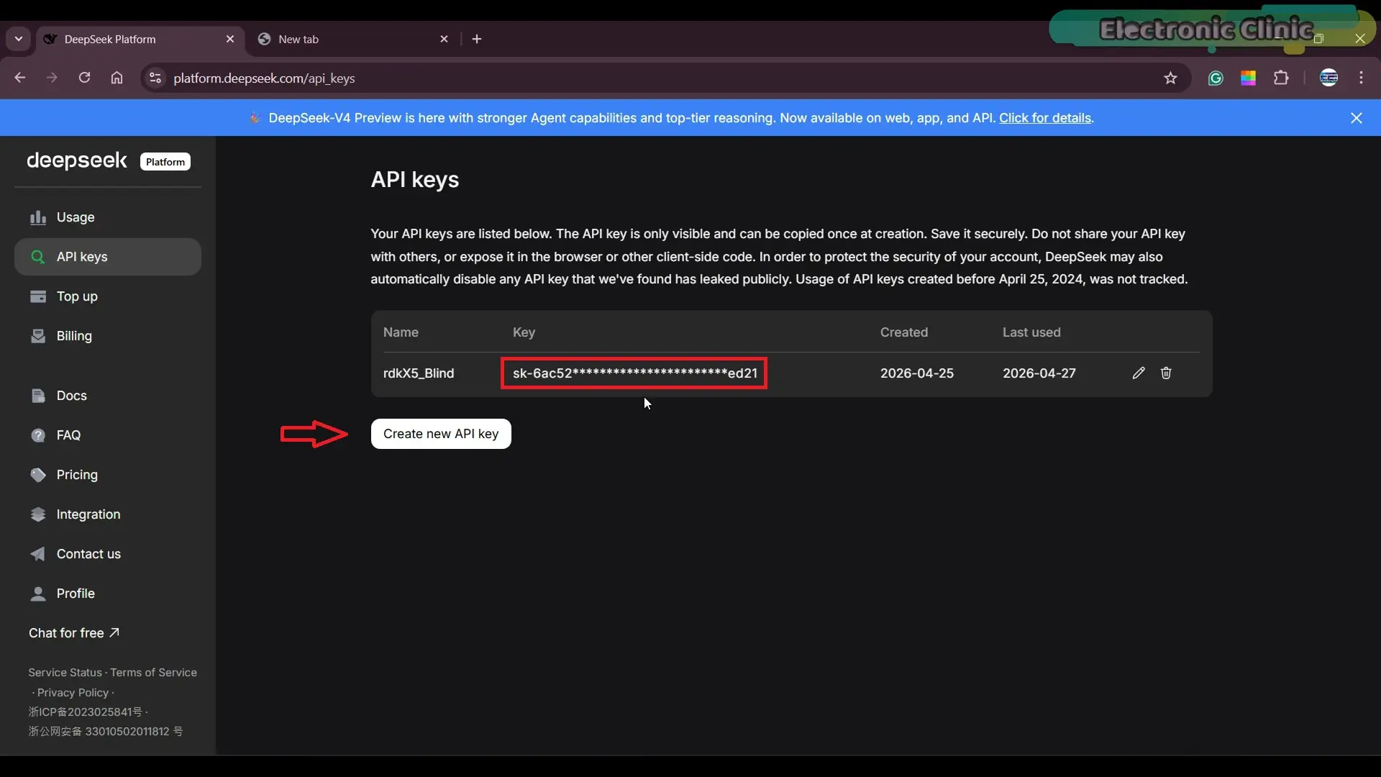This screenshot has width=1381, height=777.
Task: Click the Profile person icon
Action: point(38,594)
